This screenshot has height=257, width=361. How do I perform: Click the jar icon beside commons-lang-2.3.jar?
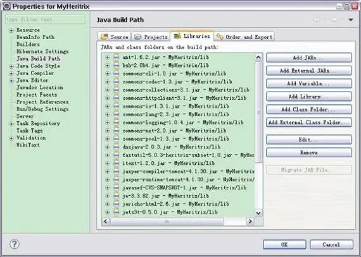pyautogui.click(x=117, y=114)
